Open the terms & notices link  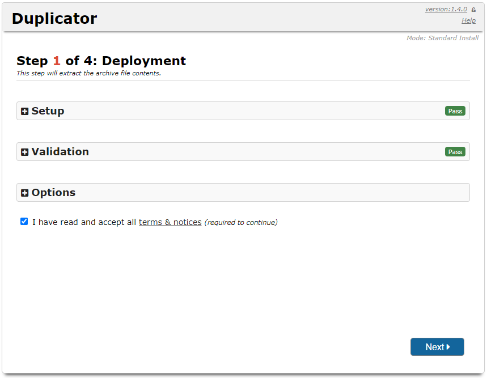click(x=170, y=222)
